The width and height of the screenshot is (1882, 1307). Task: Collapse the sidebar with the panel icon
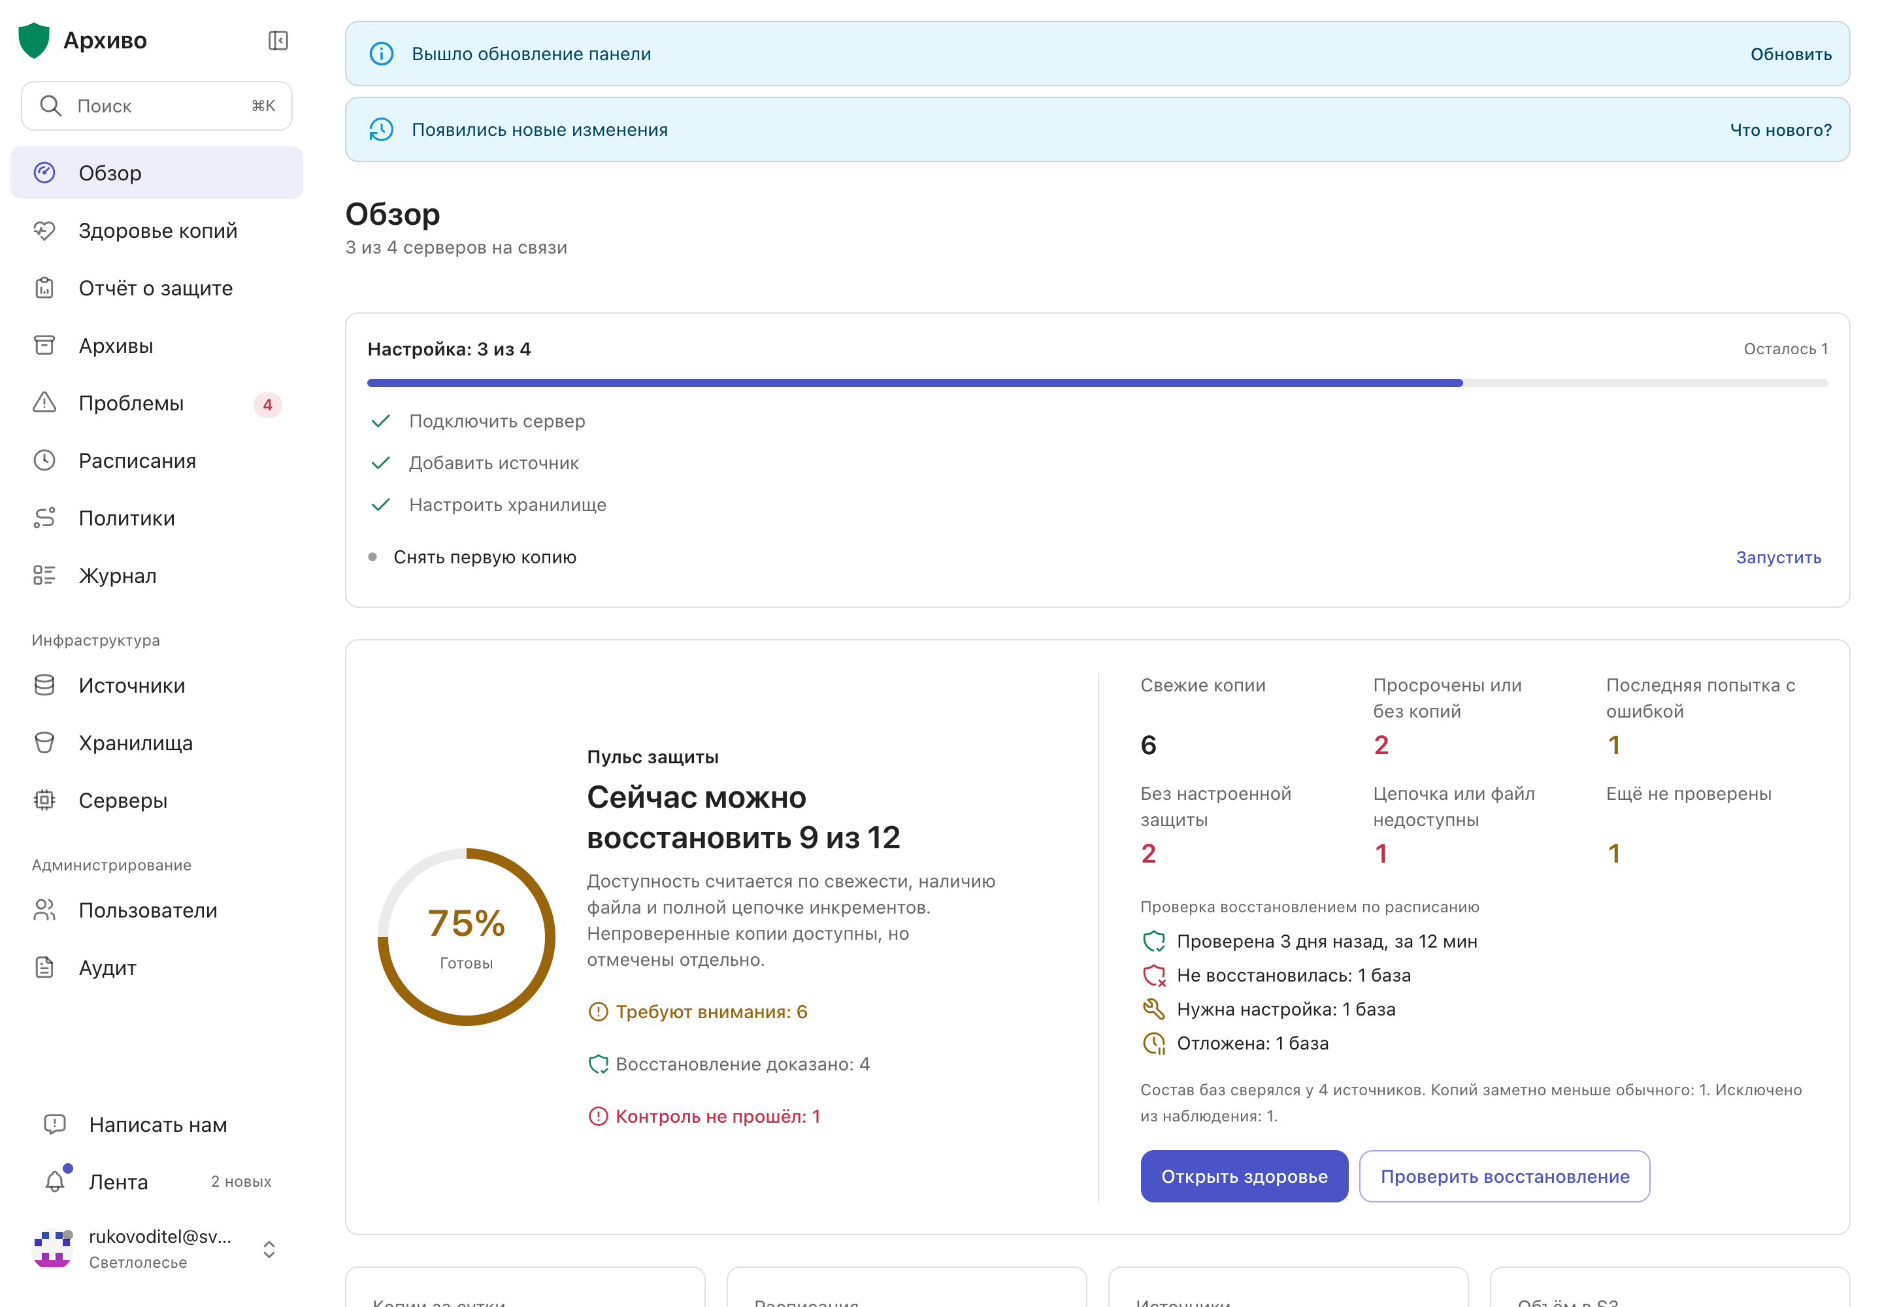click(278, 40)
